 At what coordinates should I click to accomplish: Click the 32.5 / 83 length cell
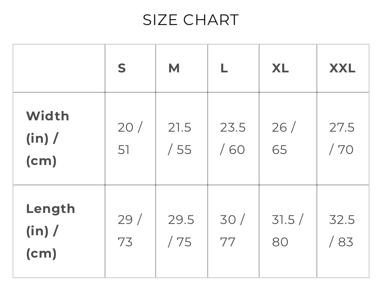tap(342, 231)
